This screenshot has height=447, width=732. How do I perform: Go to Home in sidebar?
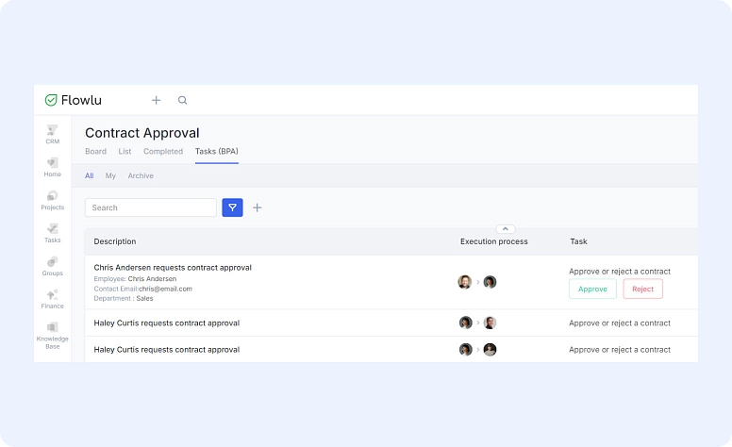[x=52, y=167]
